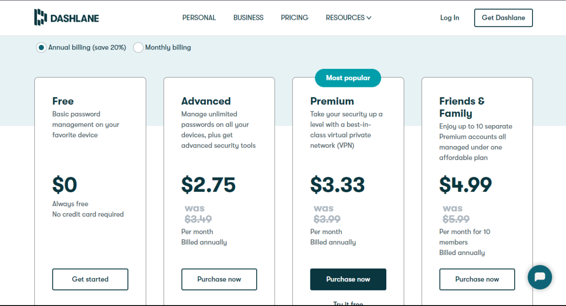
Task: Select the Annual billing radio button
Action: (41, 47)
